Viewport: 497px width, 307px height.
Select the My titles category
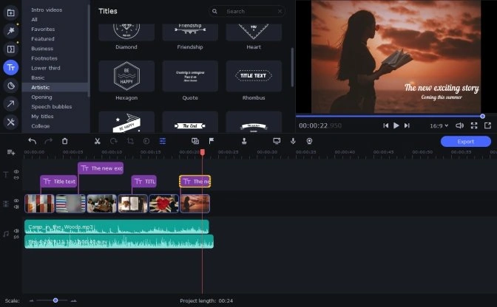pyautogui.click(x=42, y=117)
